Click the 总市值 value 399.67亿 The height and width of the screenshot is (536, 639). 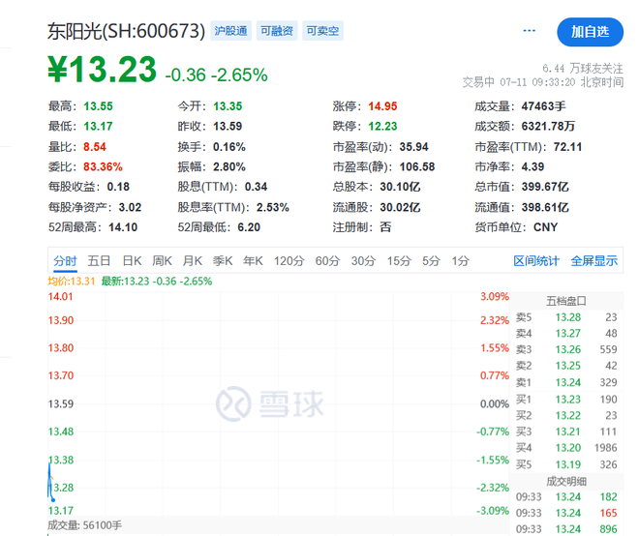pyautogui.click(x=545, y=187)
